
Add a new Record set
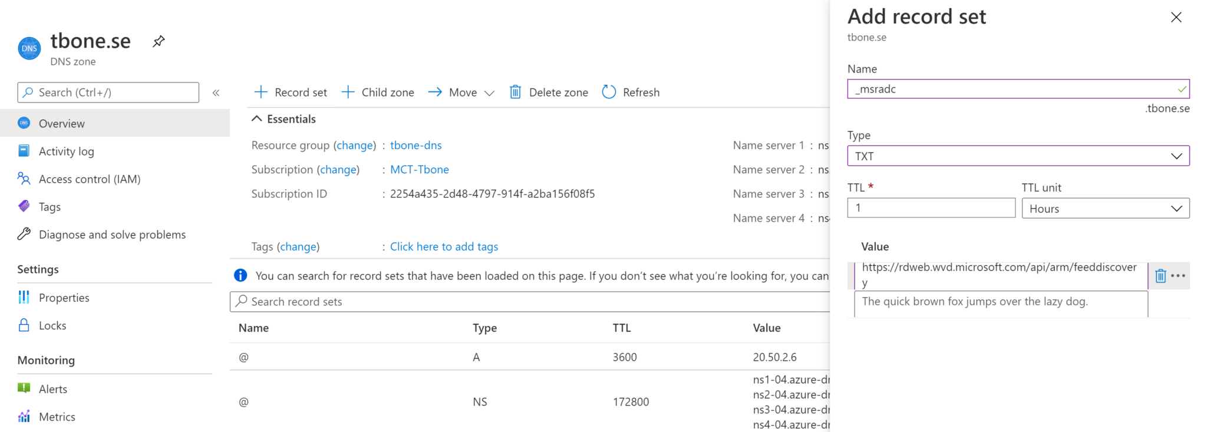290,92
